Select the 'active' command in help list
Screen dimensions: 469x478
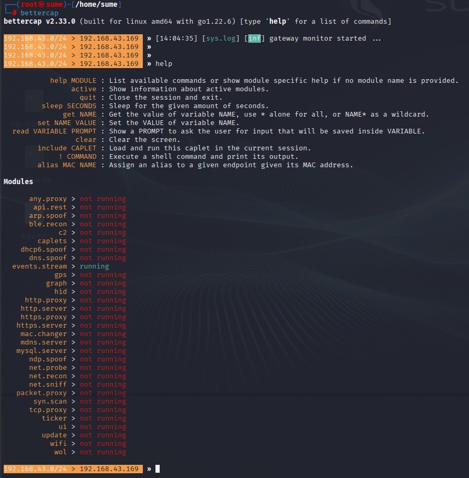(84, 89)
